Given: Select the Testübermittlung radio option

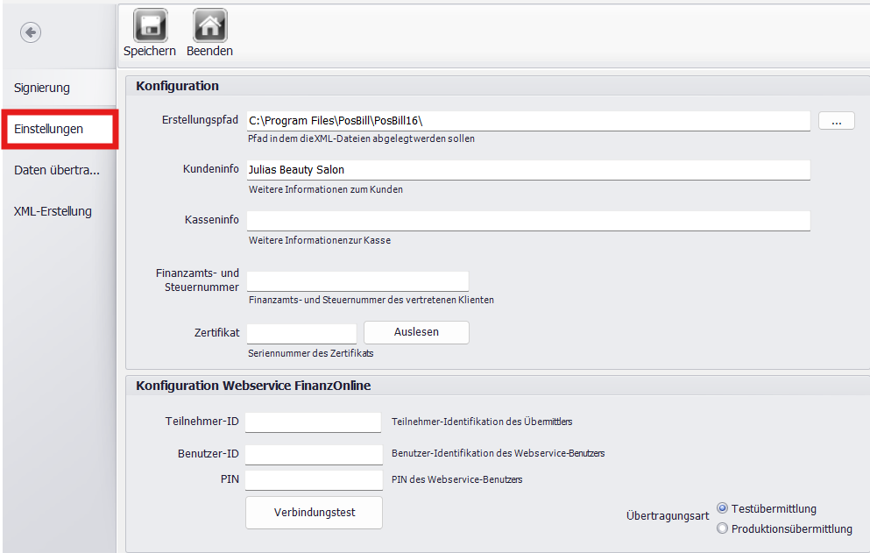Looking at the screenshot, I should click(723, 508).
